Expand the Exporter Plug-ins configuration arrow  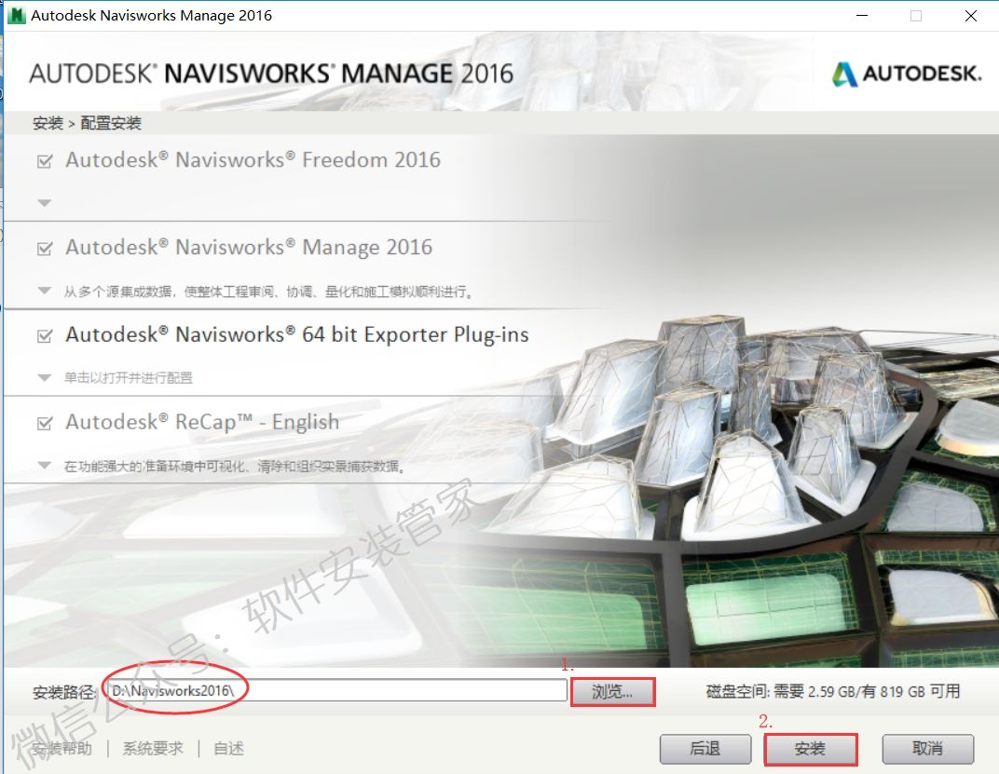44,378
